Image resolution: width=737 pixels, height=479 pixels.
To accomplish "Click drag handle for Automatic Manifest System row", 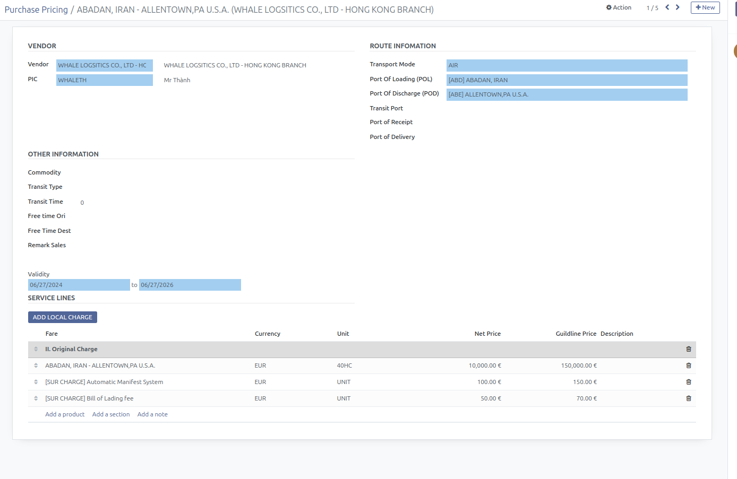I will 36,382.
